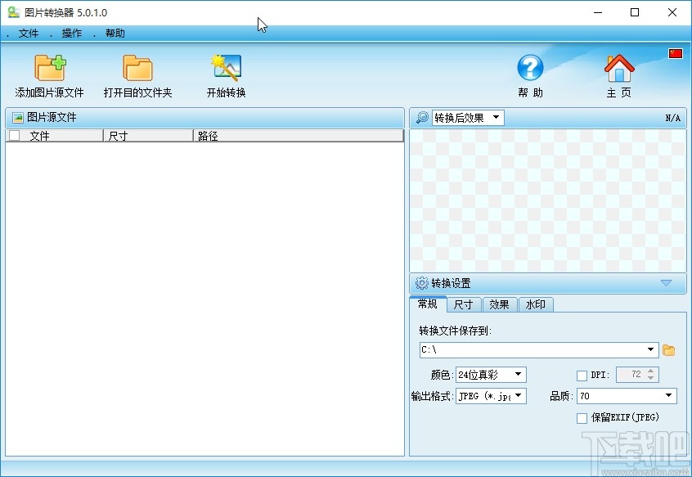
Task: Enable the DPI checkbox
Action: [x=581, y=376]
